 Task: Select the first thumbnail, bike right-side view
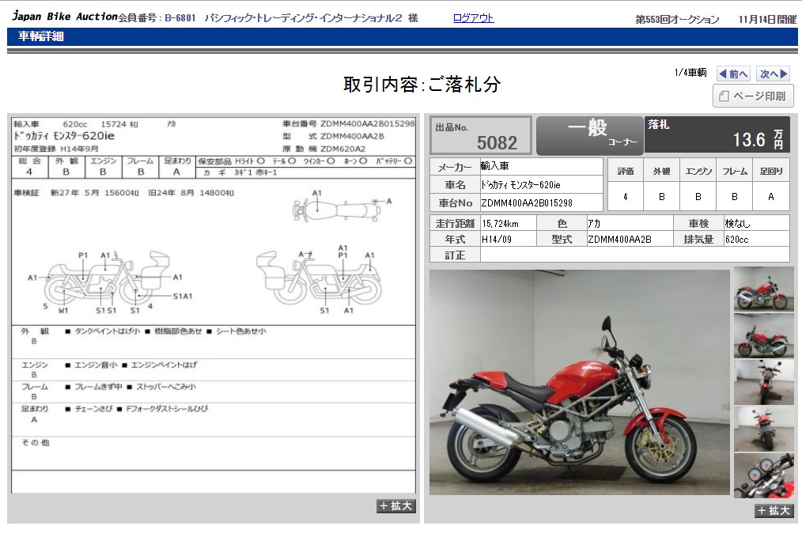tap(763, 289)
